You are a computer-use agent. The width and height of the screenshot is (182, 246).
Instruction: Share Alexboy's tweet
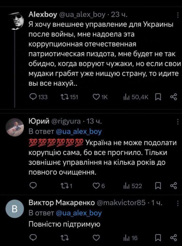point(173,96)
